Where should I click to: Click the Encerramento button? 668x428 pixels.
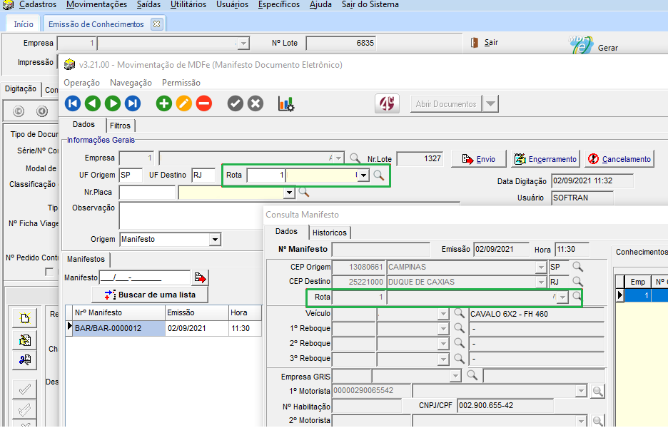coord(546,159)
